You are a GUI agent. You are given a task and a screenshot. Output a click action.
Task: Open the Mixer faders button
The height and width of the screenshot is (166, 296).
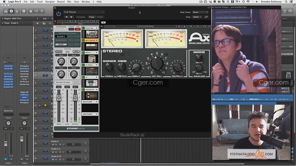click(x=36, y=11)
